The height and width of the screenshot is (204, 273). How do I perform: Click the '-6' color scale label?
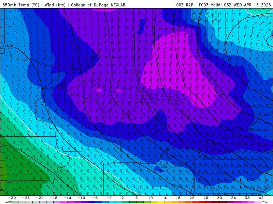[x=95, y=198]
